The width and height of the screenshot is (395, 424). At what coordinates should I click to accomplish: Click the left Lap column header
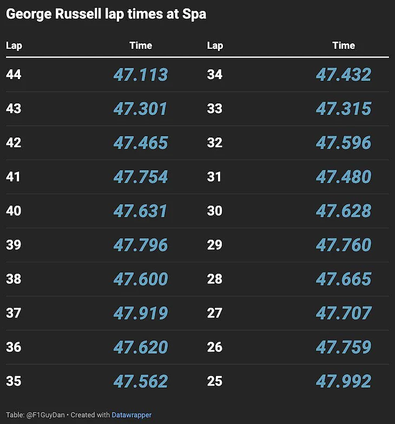[14, 45]
